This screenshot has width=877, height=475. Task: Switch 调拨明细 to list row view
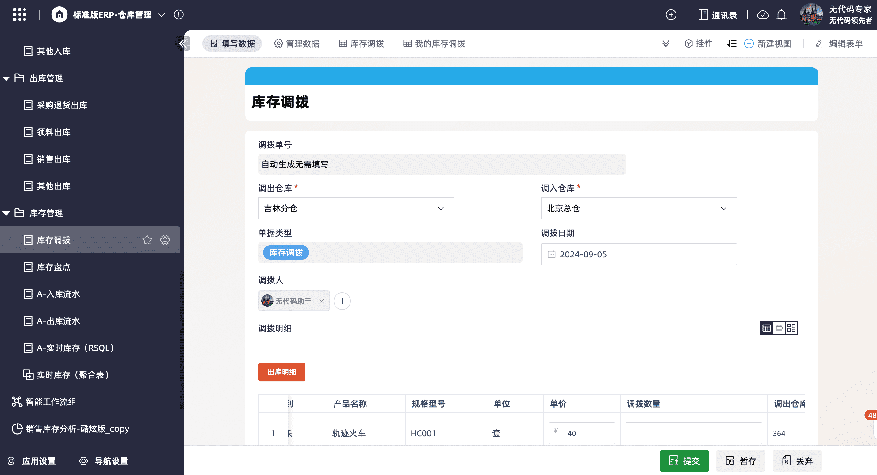(779, 328)
